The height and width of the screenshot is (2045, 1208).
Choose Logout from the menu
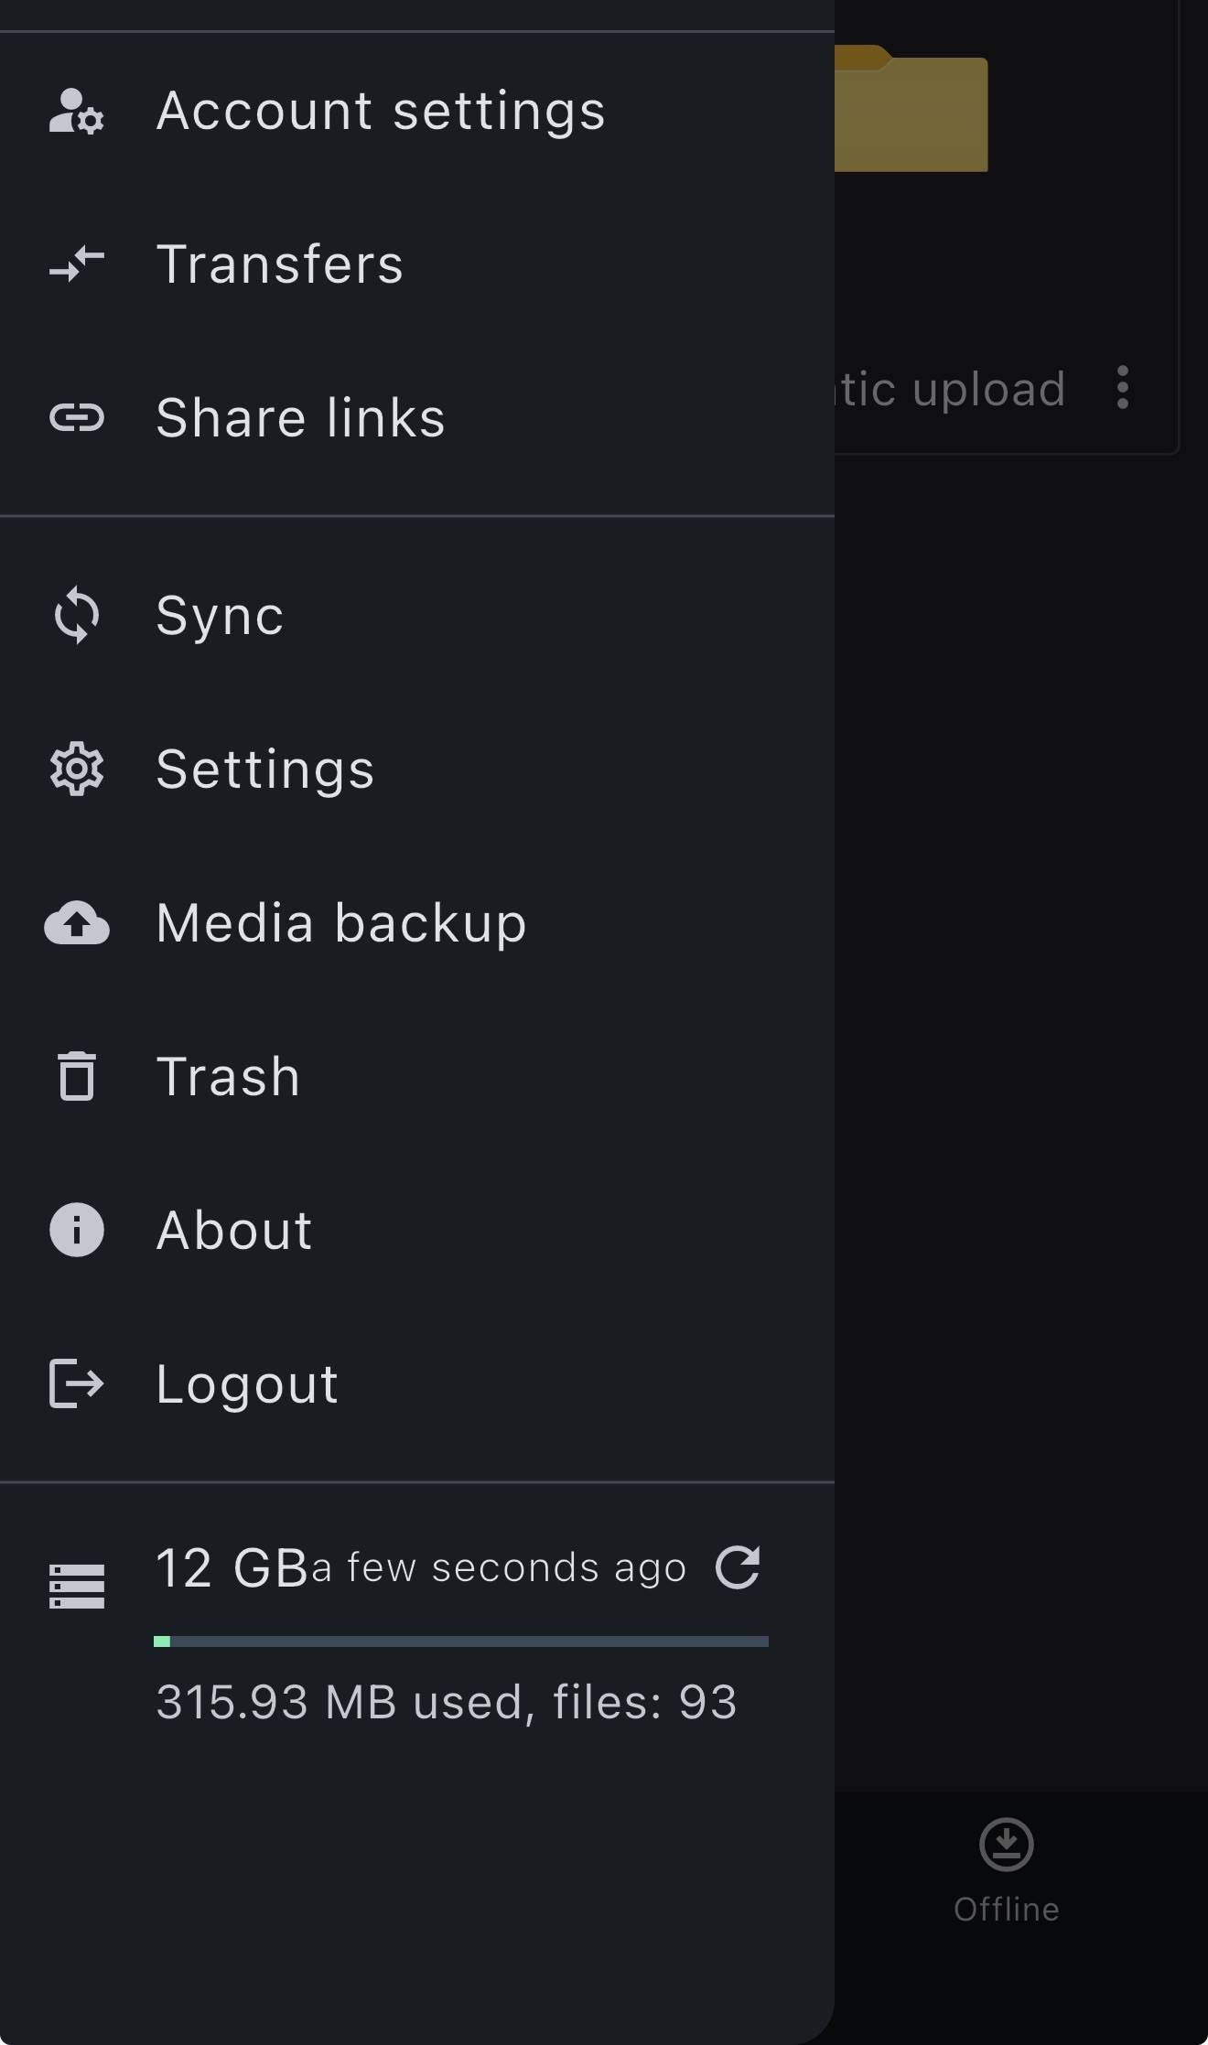click(x=247, y=1383)
